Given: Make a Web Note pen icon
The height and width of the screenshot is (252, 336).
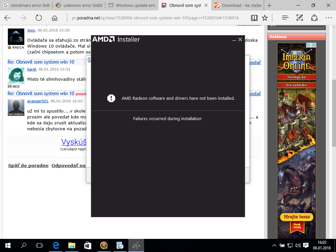Looking at the screenshot, I should coord(300,18).
